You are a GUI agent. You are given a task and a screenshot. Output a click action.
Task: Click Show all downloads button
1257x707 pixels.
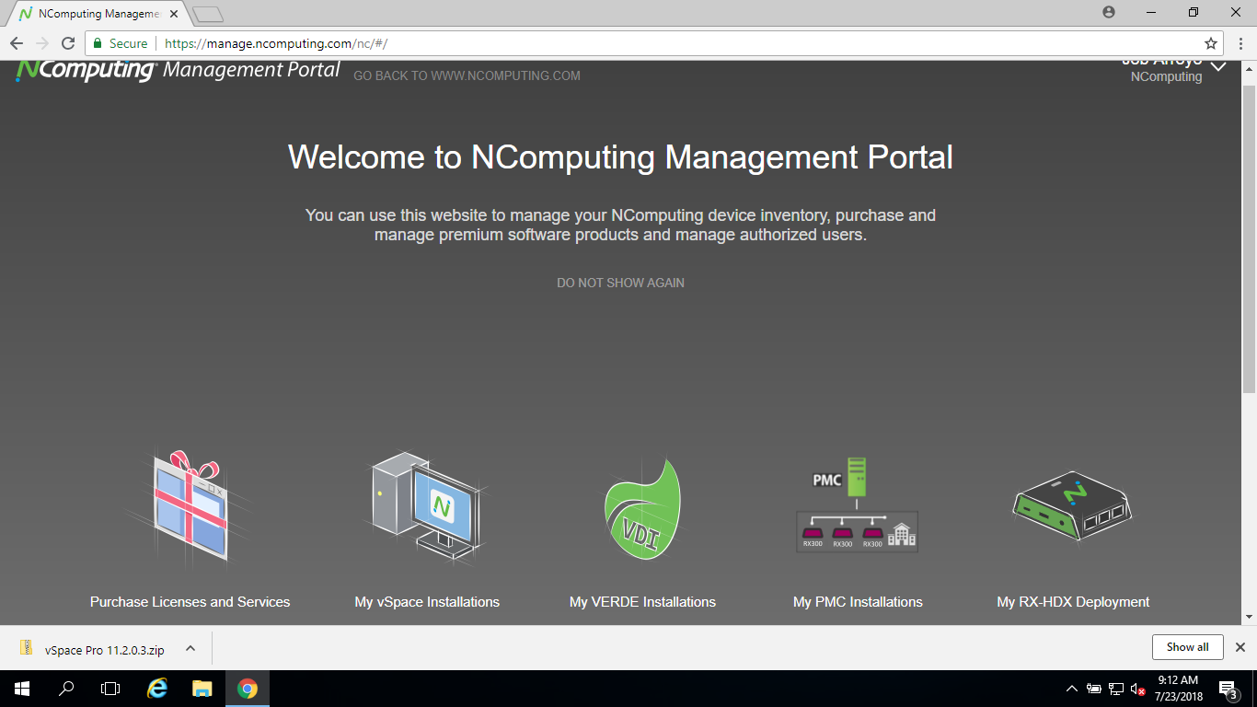tap(1187, 647)
